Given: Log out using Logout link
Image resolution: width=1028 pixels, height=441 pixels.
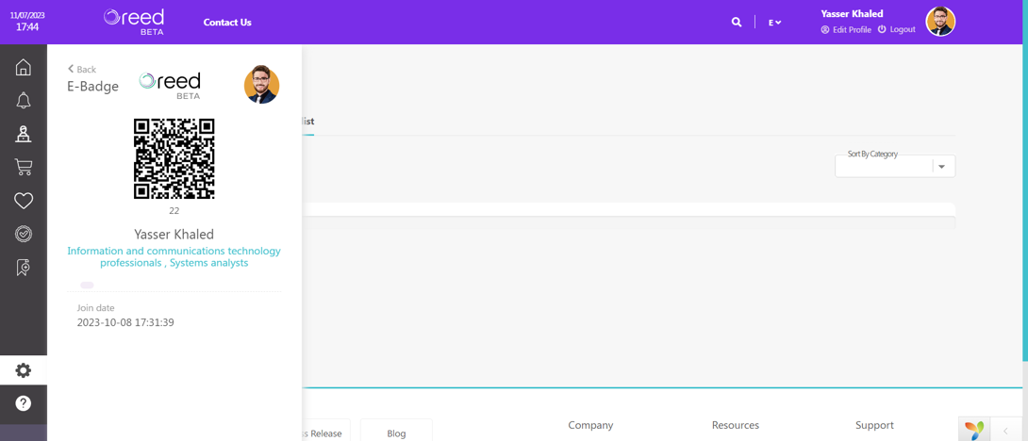Looking at the screenshot, I should [x=896, y=29].
